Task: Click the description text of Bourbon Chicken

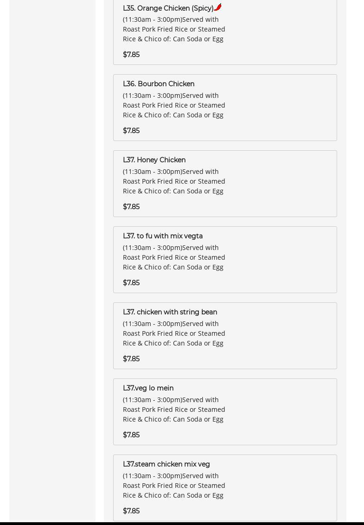Action: click(x=174, y=105)
